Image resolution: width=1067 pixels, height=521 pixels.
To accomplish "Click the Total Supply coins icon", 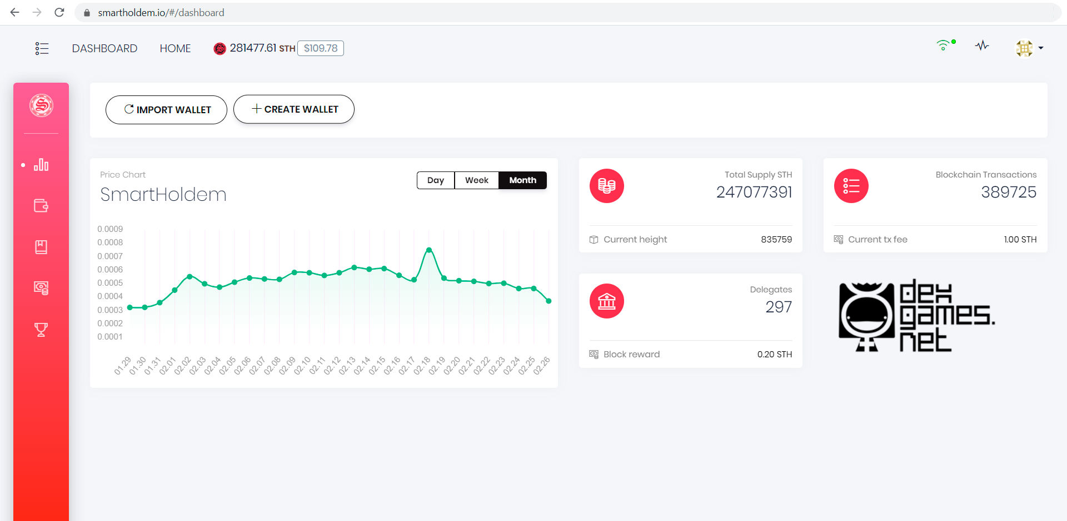I will [x=607, y=186].
